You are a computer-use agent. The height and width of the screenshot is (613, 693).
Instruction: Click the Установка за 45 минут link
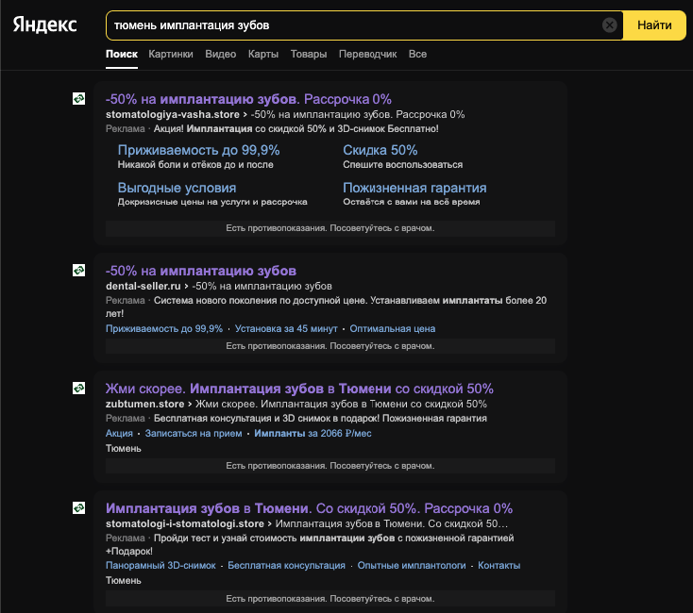[286, 329]
